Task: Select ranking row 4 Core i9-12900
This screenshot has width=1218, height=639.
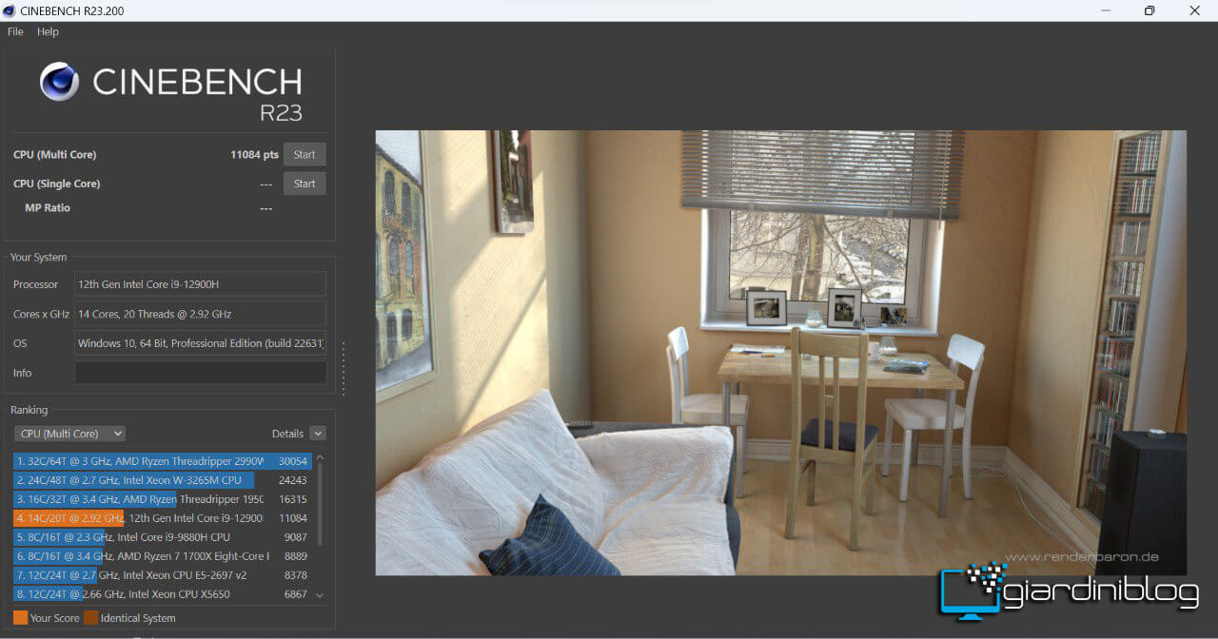Action: click(163, 518)
